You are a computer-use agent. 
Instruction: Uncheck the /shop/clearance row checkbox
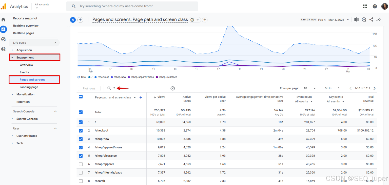(81, 156)
